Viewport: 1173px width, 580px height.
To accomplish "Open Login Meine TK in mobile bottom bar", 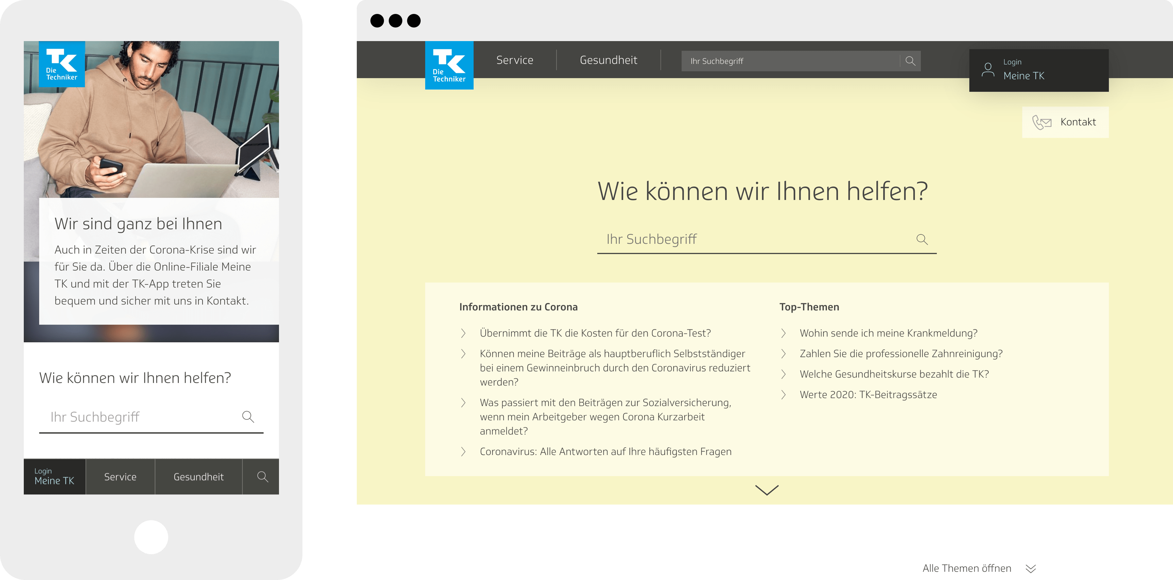I will 55,477.
